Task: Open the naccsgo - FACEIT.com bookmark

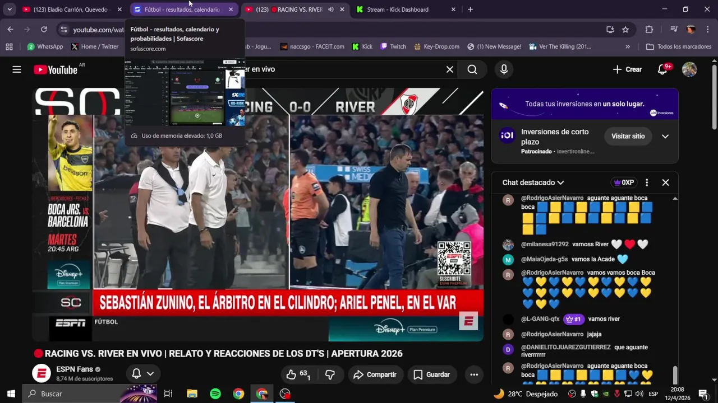Action: click(x=312, y=46)
